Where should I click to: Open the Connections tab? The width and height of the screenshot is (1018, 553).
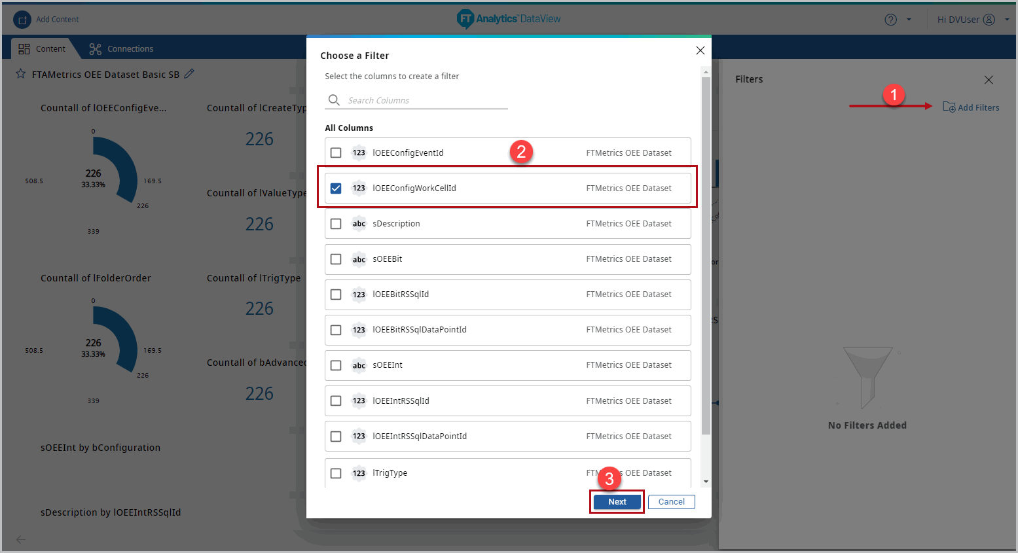pos(122,49)
